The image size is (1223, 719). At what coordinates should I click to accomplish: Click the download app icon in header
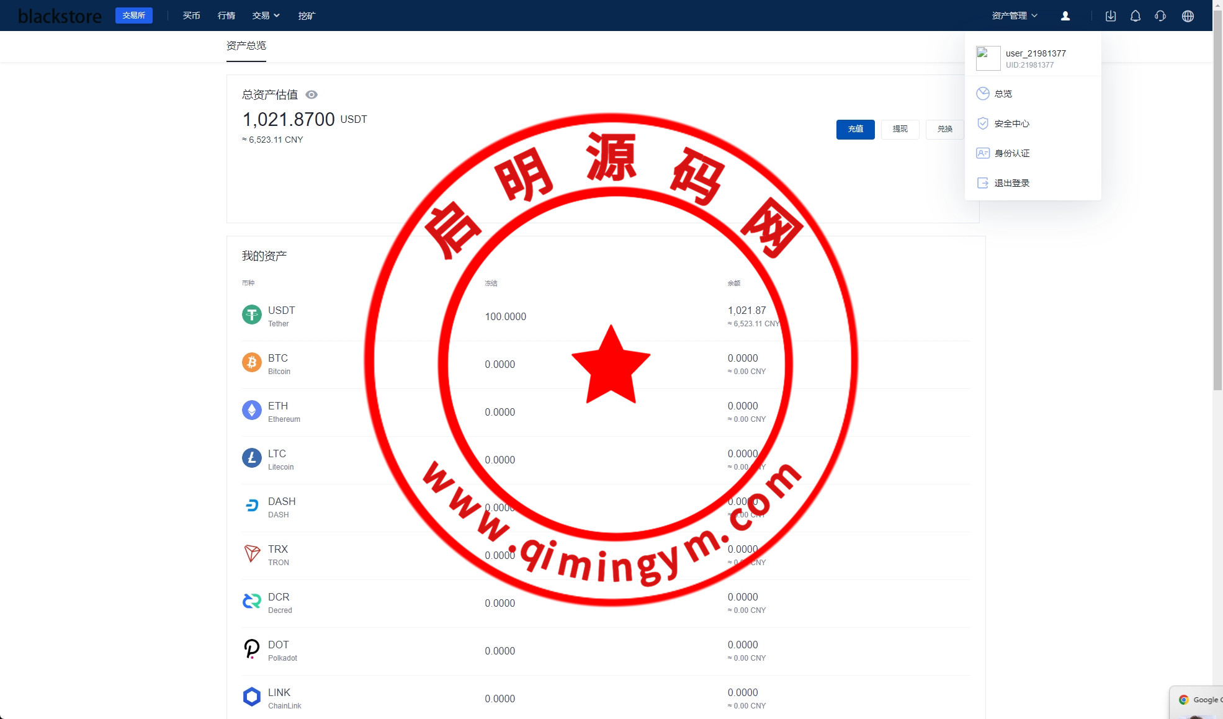tap(1111, 16)
